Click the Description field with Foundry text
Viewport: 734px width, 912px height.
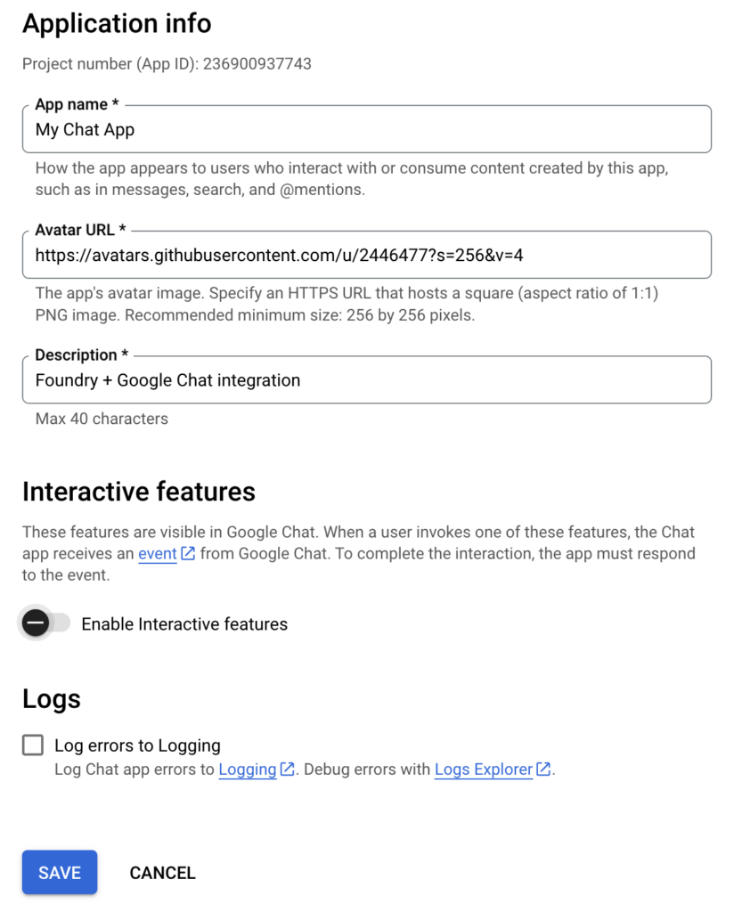point(367,379)
